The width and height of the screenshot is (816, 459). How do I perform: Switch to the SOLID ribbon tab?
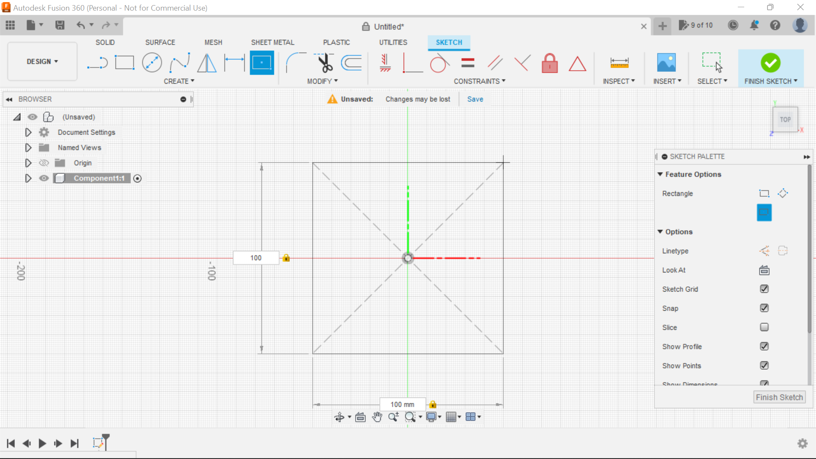105,42
